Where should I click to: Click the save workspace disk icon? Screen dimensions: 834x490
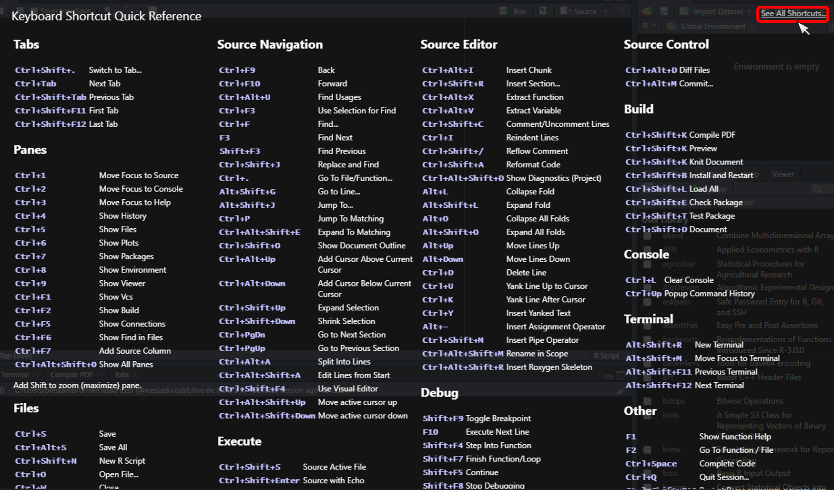(664, 11)
